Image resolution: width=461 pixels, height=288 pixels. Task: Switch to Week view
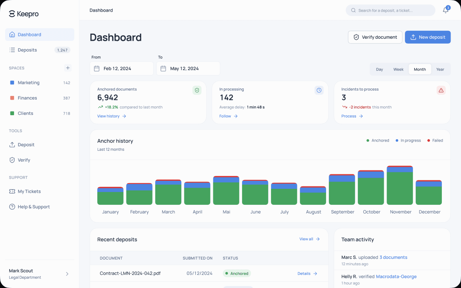coord(399,69)
